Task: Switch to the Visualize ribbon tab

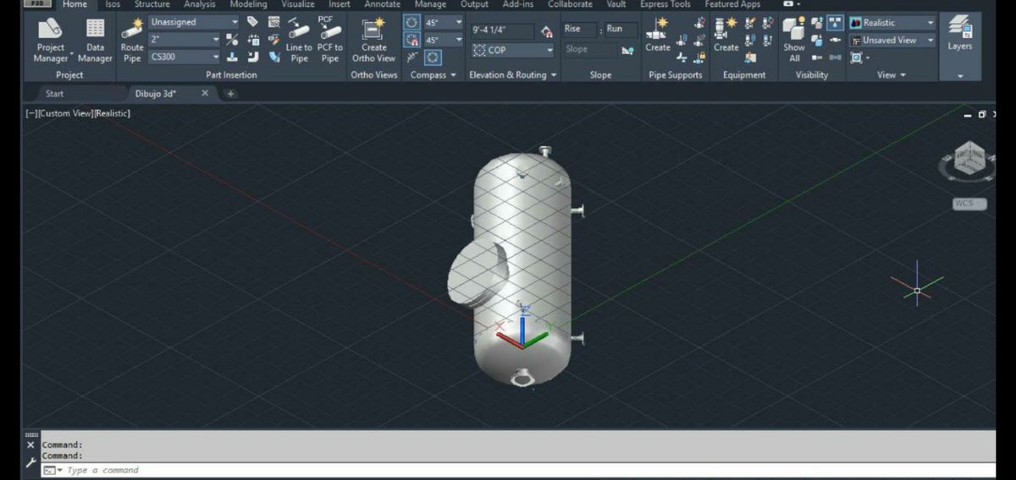Action: click(x=298, y=4)
